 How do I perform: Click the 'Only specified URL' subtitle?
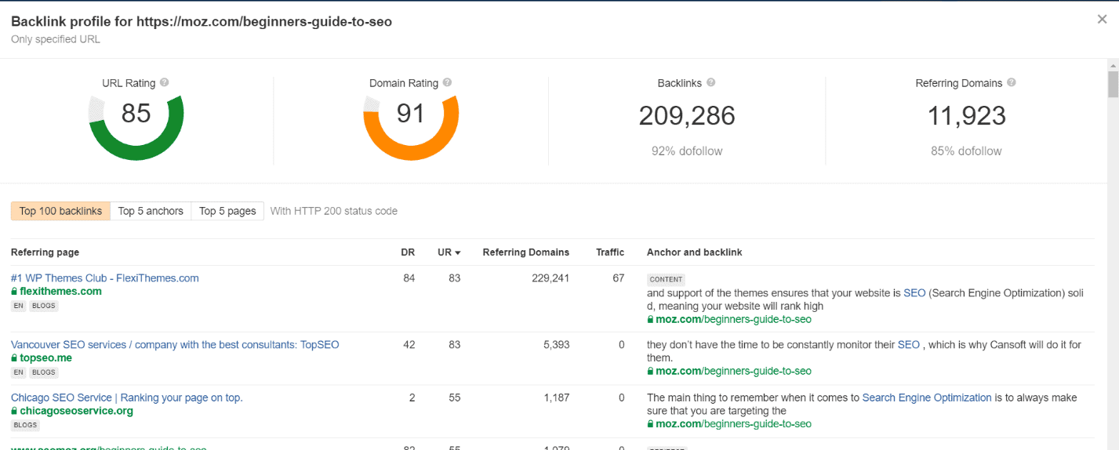click(56, 38)
